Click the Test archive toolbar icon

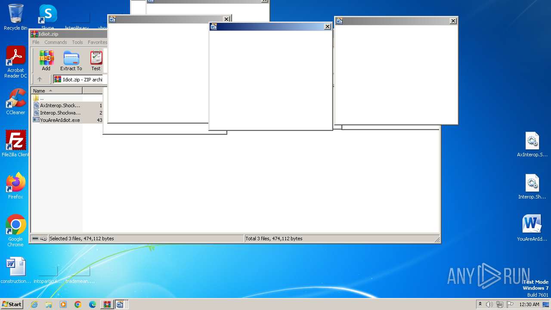96,61
